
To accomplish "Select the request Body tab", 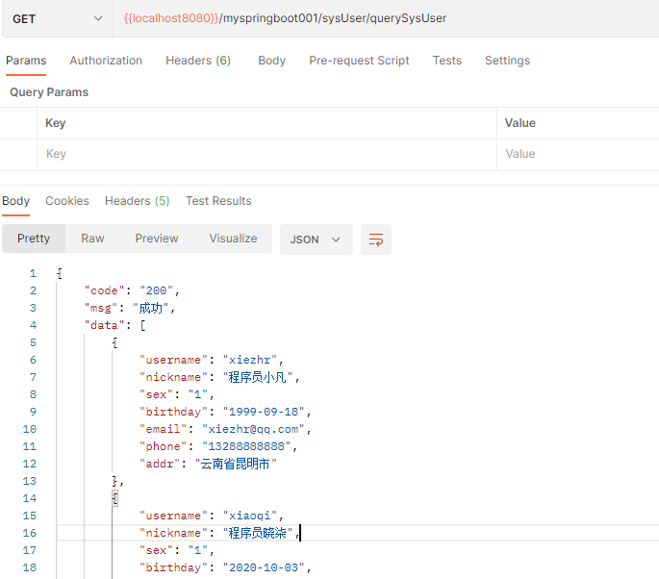I will click(x=271, y=61).
